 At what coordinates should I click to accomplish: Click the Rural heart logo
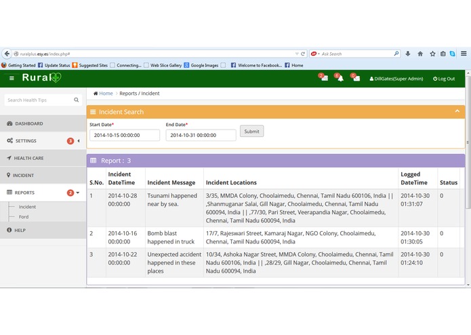coord(56,78)
